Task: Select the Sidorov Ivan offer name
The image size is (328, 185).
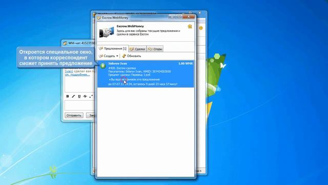Action: (117, 63)
